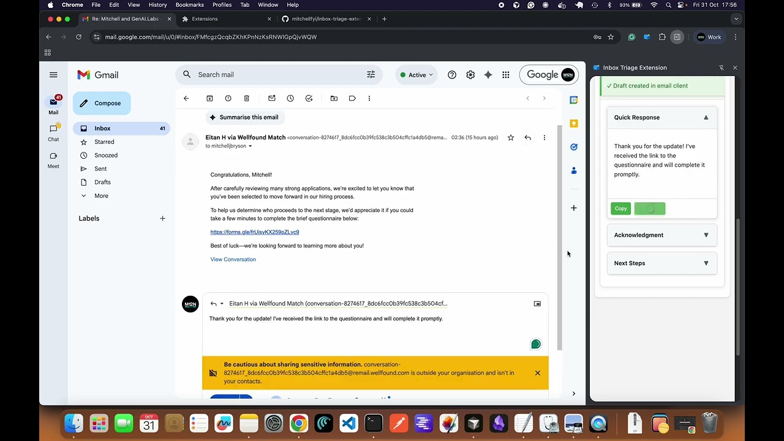Viewport: 784px width, 441px height.
Task: Delete the email with trash icon
Action: (246, 98)
